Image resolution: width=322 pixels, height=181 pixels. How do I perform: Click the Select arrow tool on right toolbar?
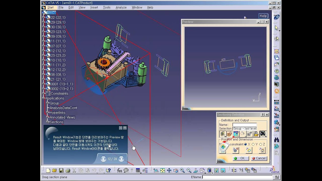[276, 28]
